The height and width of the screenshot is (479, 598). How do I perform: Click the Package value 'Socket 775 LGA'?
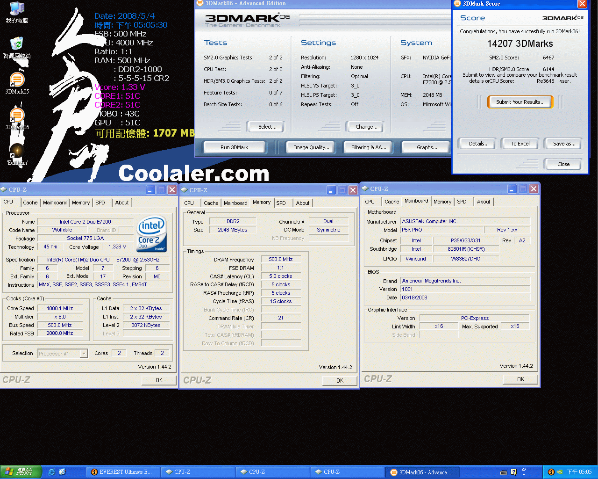[85, 238]
